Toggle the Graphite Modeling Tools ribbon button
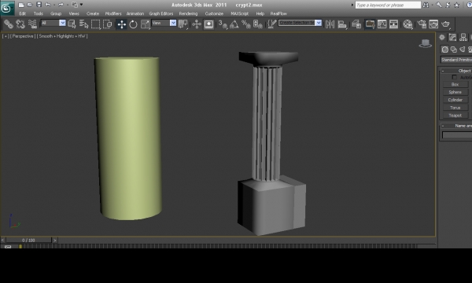The height and width of the screenshot is (283, 472). tap(370, 24)
